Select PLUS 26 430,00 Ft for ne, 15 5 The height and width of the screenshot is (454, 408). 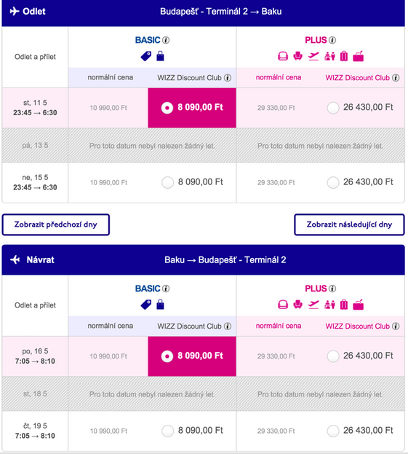pos(333,182)
